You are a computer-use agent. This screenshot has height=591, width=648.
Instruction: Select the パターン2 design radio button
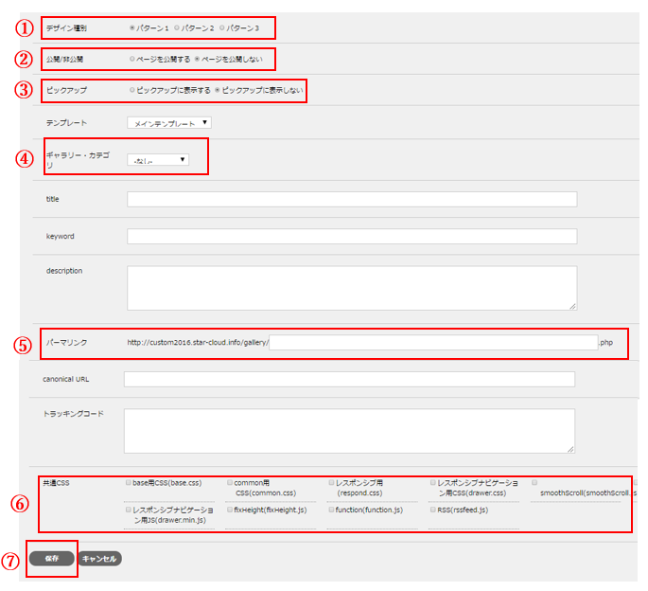[177, 28]
